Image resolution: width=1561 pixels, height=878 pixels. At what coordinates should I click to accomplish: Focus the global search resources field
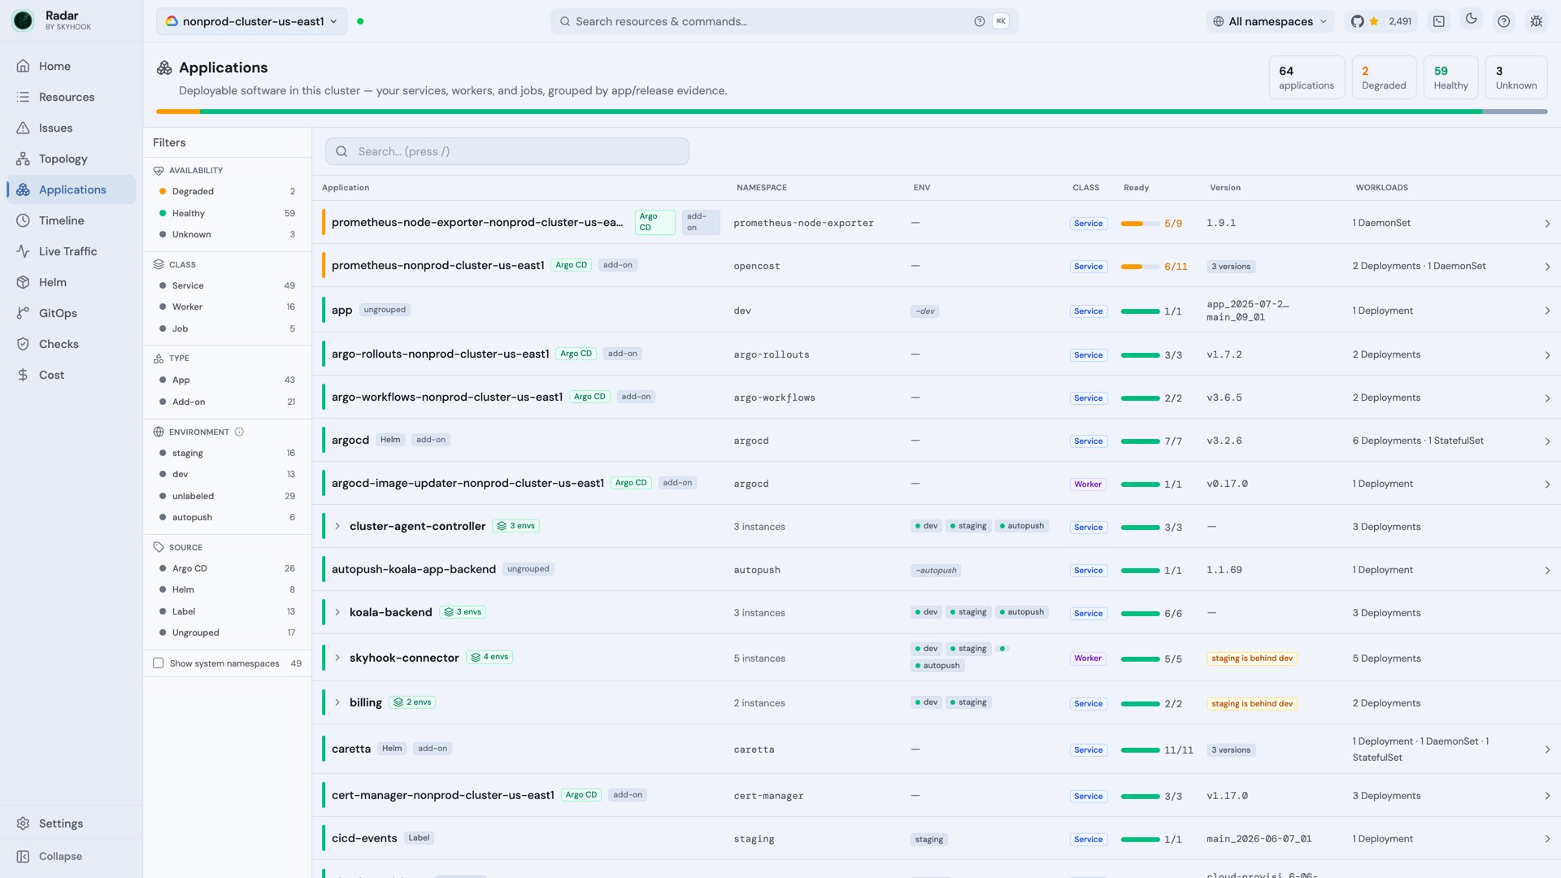[784, 21]
